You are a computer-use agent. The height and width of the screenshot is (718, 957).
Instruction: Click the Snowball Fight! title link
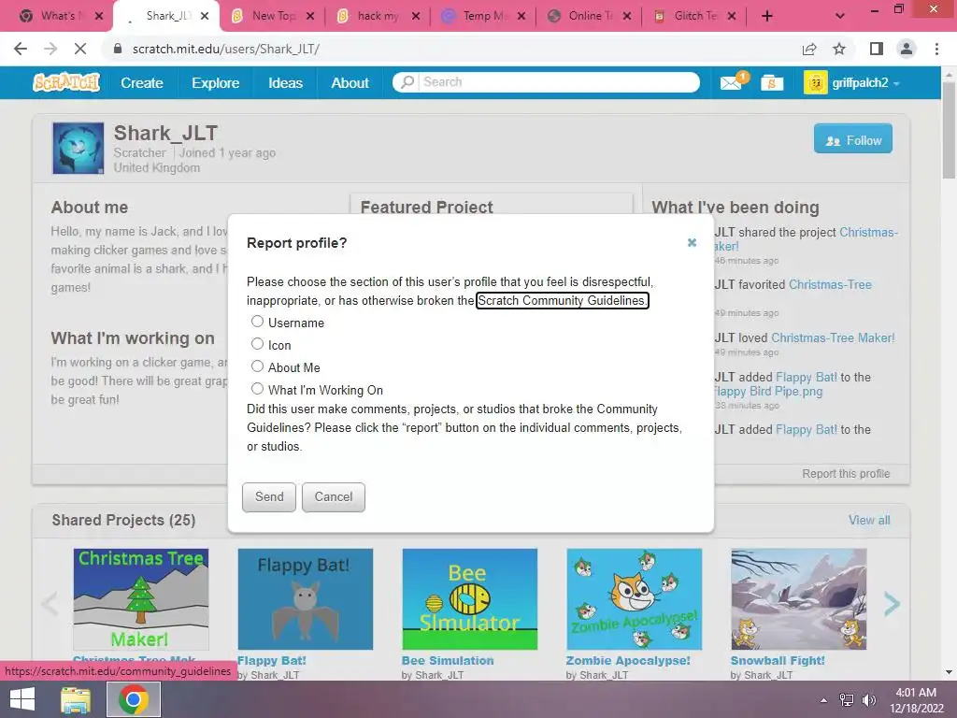point(778,661)
